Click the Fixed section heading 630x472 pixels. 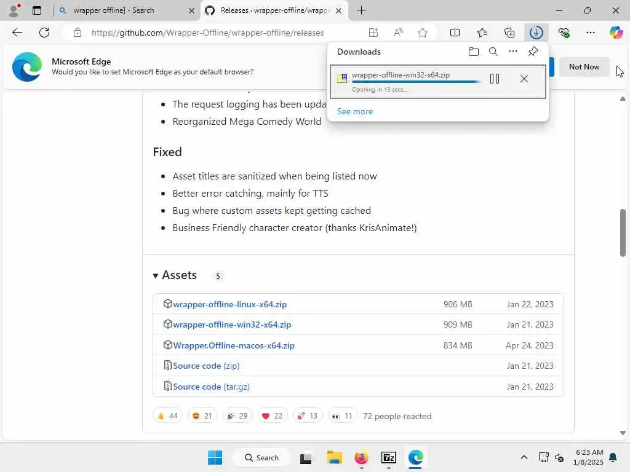click(167, 152)
